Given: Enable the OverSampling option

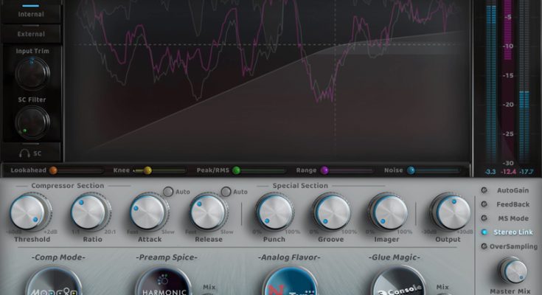Looking at the screenshot, I should coord(484,246).
